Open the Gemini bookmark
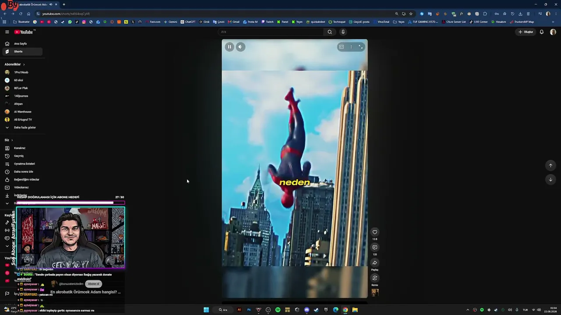 (x=170, y=22)
